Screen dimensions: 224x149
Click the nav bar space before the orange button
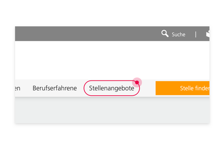click(x=148, y=88)
